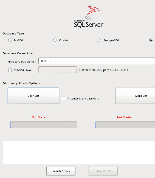The height and width of the screenshot is (178, 155).
Task: Focus the Microsoft SQL Server address field
Action: pyautogui.click(x=97, y=61)
